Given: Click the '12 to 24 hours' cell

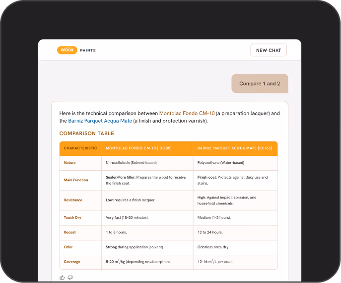Looking at the screenshot, I should point(235,233).
